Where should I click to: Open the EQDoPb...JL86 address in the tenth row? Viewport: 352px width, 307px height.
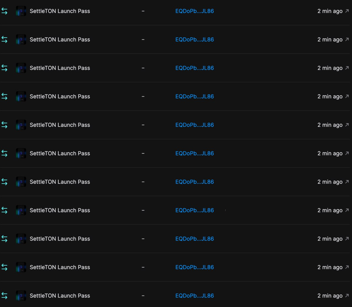tap(194, 267)
